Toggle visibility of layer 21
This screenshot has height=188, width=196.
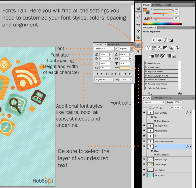pos(144,146)
